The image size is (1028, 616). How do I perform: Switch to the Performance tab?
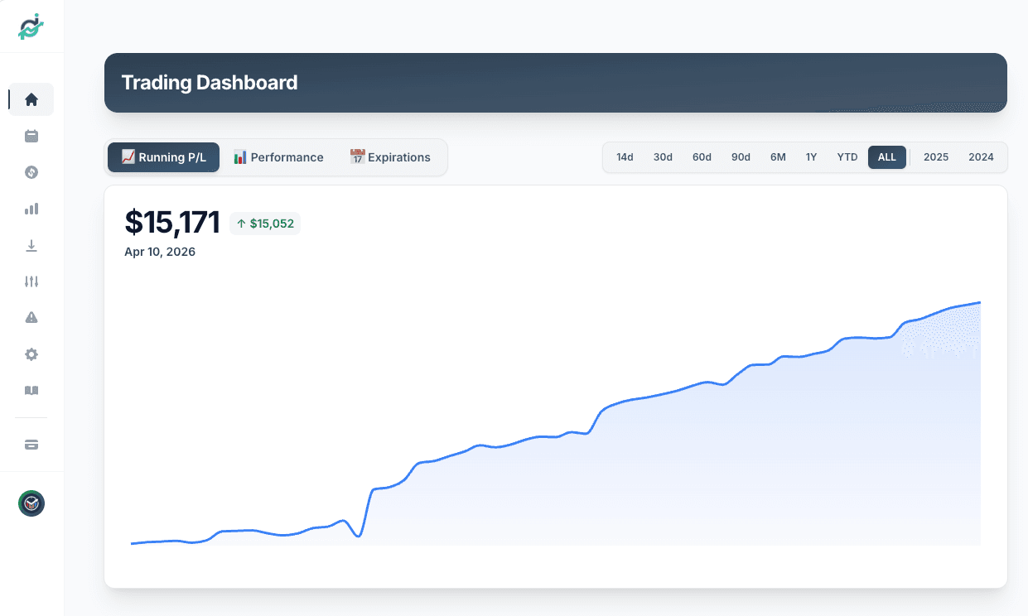click(x=278, y=156)
